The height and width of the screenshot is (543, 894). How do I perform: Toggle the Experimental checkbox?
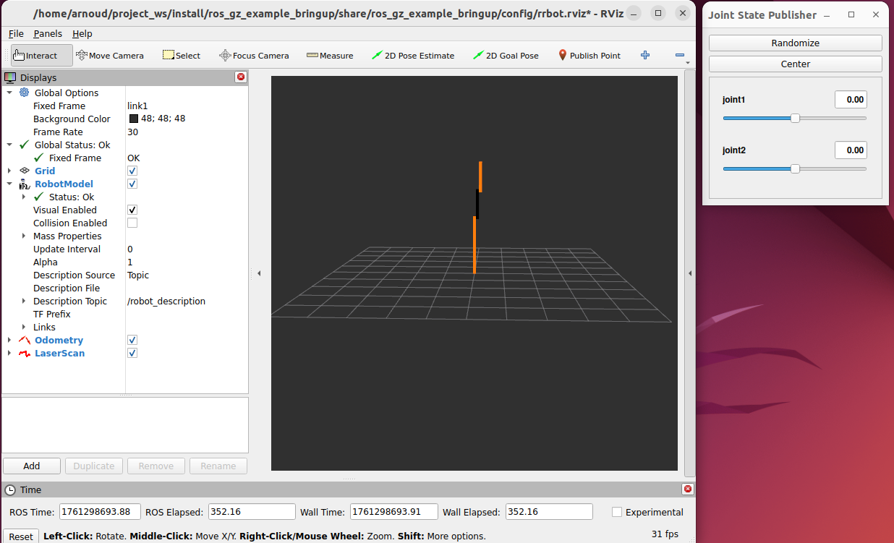click(x=617, y=512)
